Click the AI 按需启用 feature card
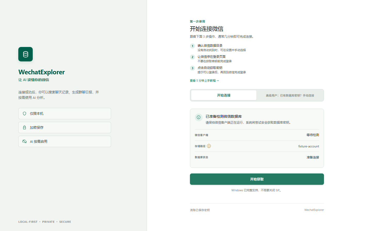 [x=65, y=141]
